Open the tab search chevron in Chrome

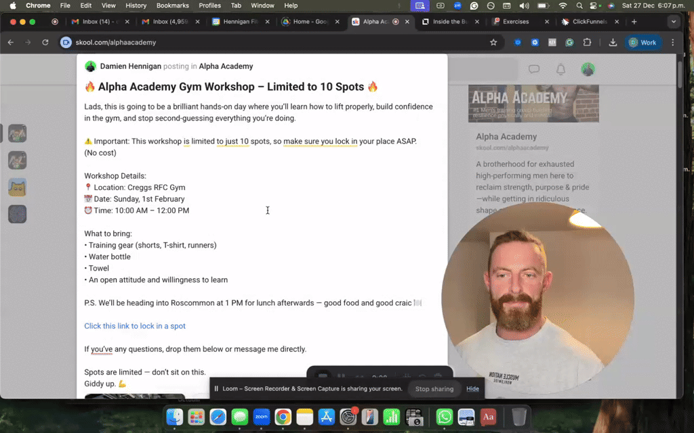674,21
